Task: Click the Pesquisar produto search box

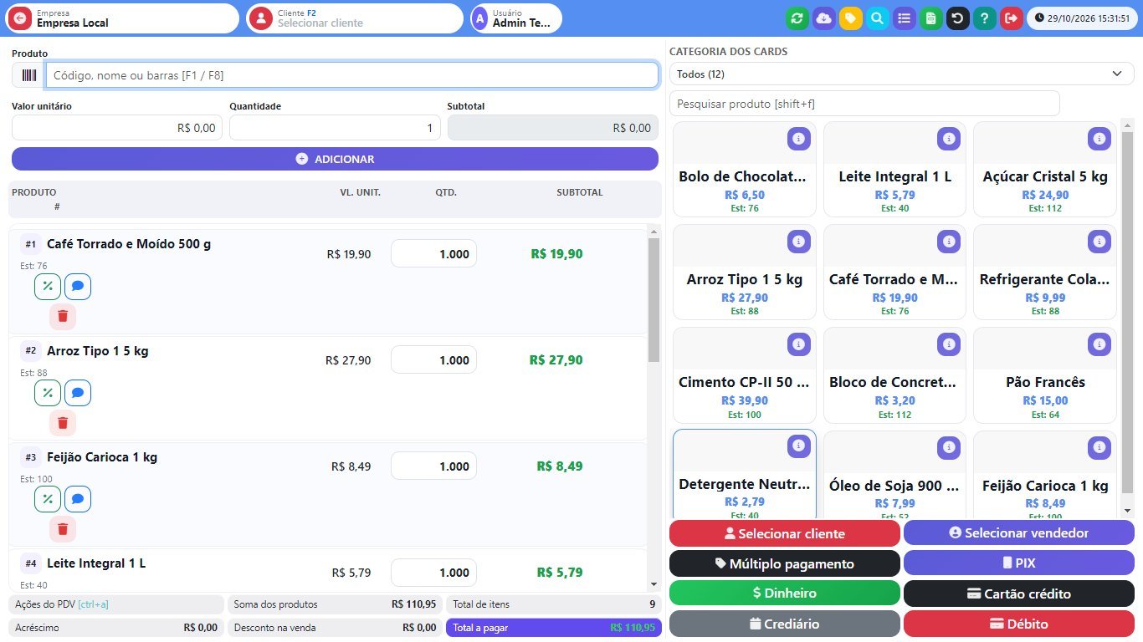Action: (864, 104)
